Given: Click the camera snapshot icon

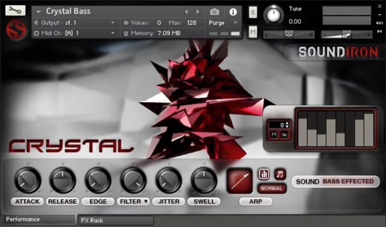Looking at the screenshot, I should point(215,12).
